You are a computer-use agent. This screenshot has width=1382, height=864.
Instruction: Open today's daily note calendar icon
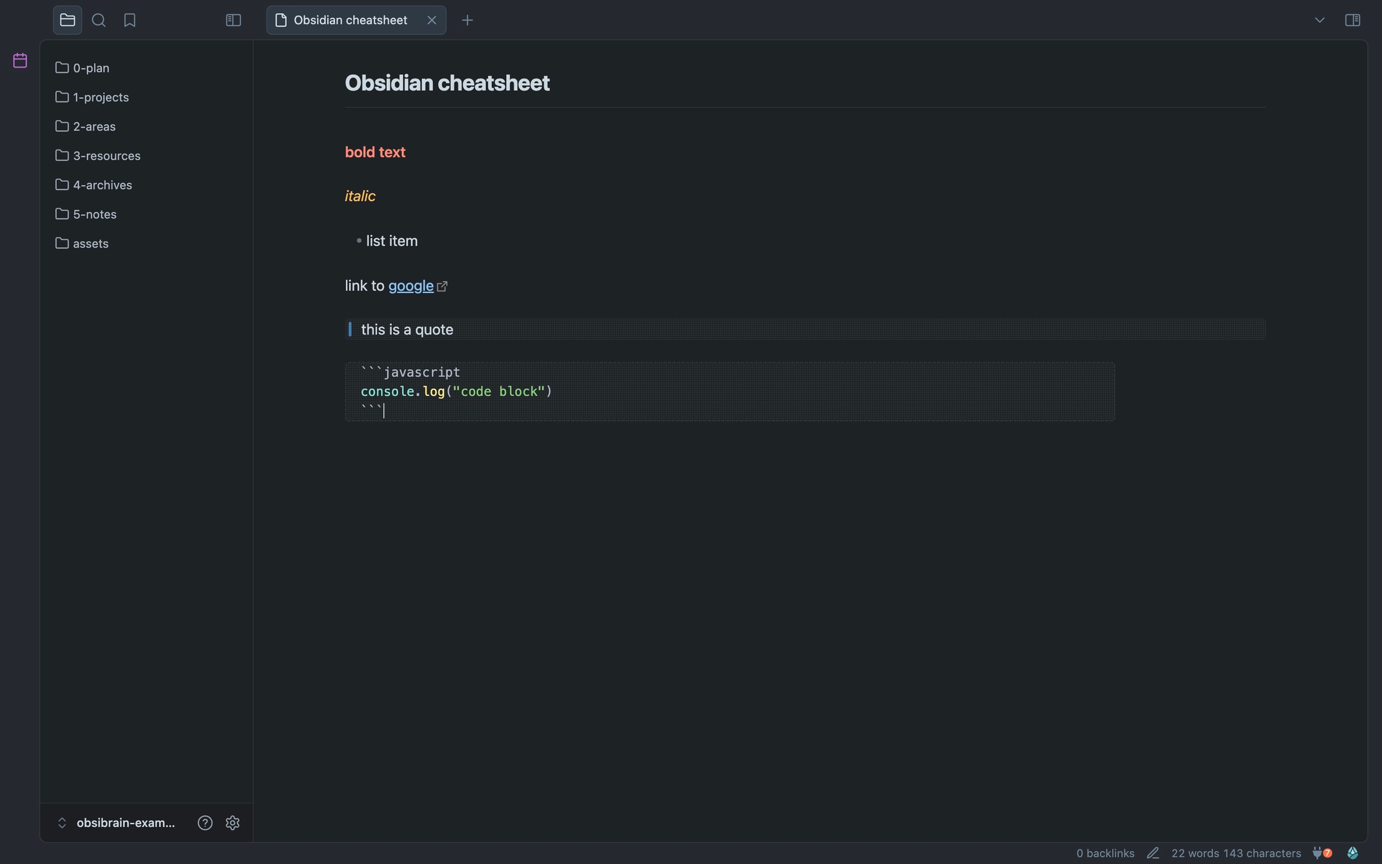point(20,60)
